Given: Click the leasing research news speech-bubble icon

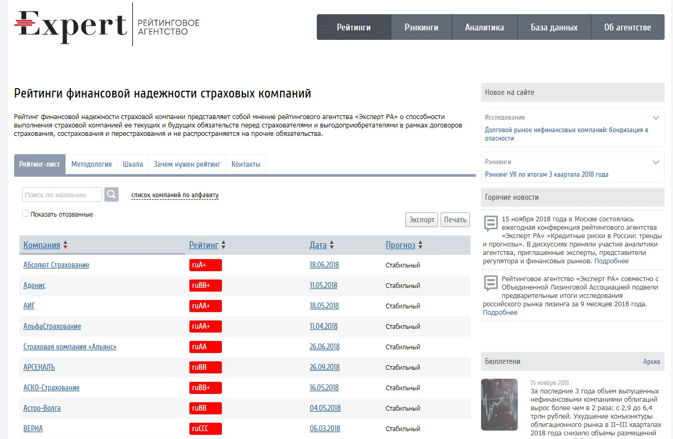Looking at the screenshot, I should [490, 283].
